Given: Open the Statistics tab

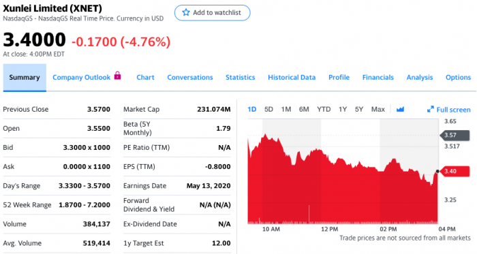Looking at the screenshot, I should [241, 78].
